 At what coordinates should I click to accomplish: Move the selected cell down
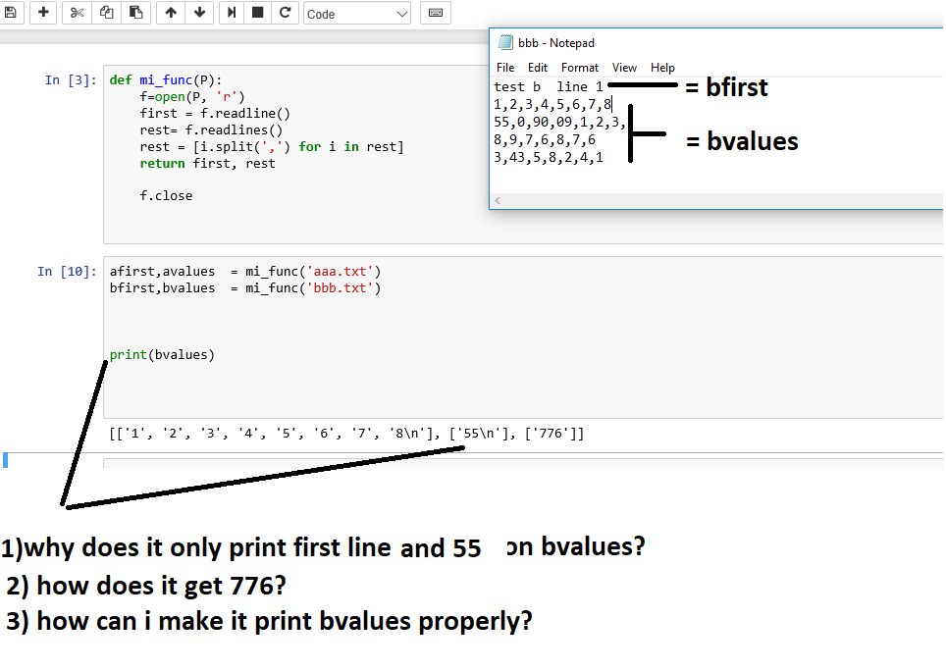click(197, 13)
